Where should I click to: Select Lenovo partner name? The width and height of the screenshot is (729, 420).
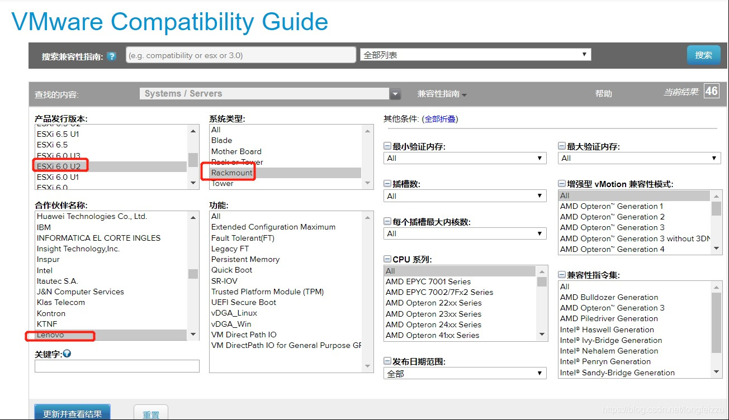[x=111, y=335]
